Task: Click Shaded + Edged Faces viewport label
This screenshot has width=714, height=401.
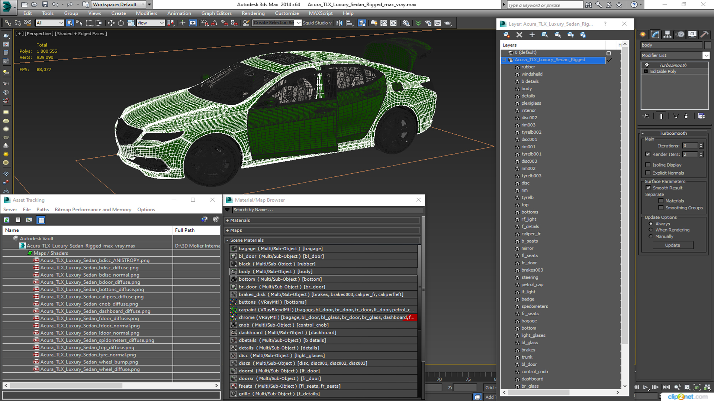Action: tap(81, 34)
